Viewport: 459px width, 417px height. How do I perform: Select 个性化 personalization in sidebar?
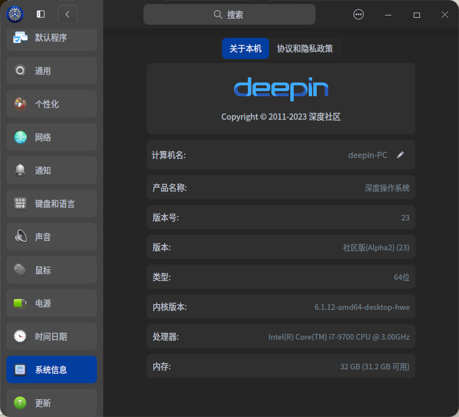pyautogui.click(x=52, y=104)
